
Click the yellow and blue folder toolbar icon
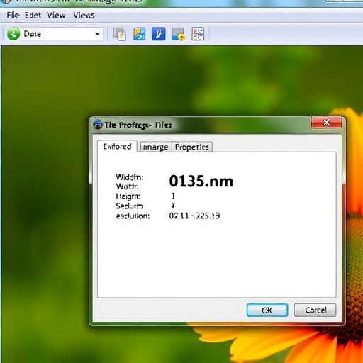point(139,34)
